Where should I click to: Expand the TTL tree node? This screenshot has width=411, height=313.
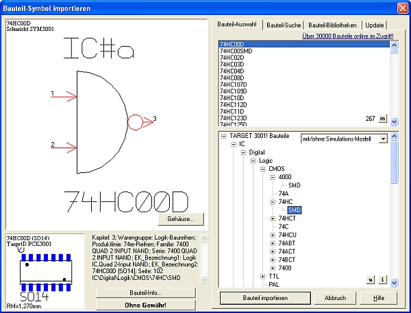click(x=262, y=276)
